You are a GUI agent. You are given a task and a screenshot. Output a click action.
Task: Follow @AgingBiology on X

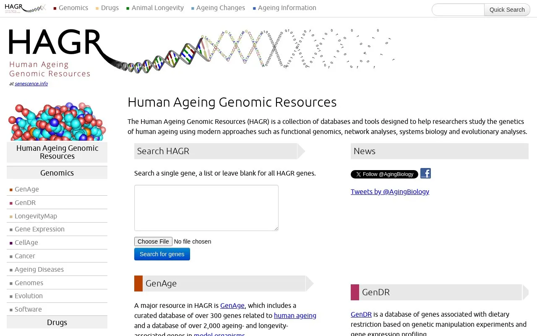384,174
